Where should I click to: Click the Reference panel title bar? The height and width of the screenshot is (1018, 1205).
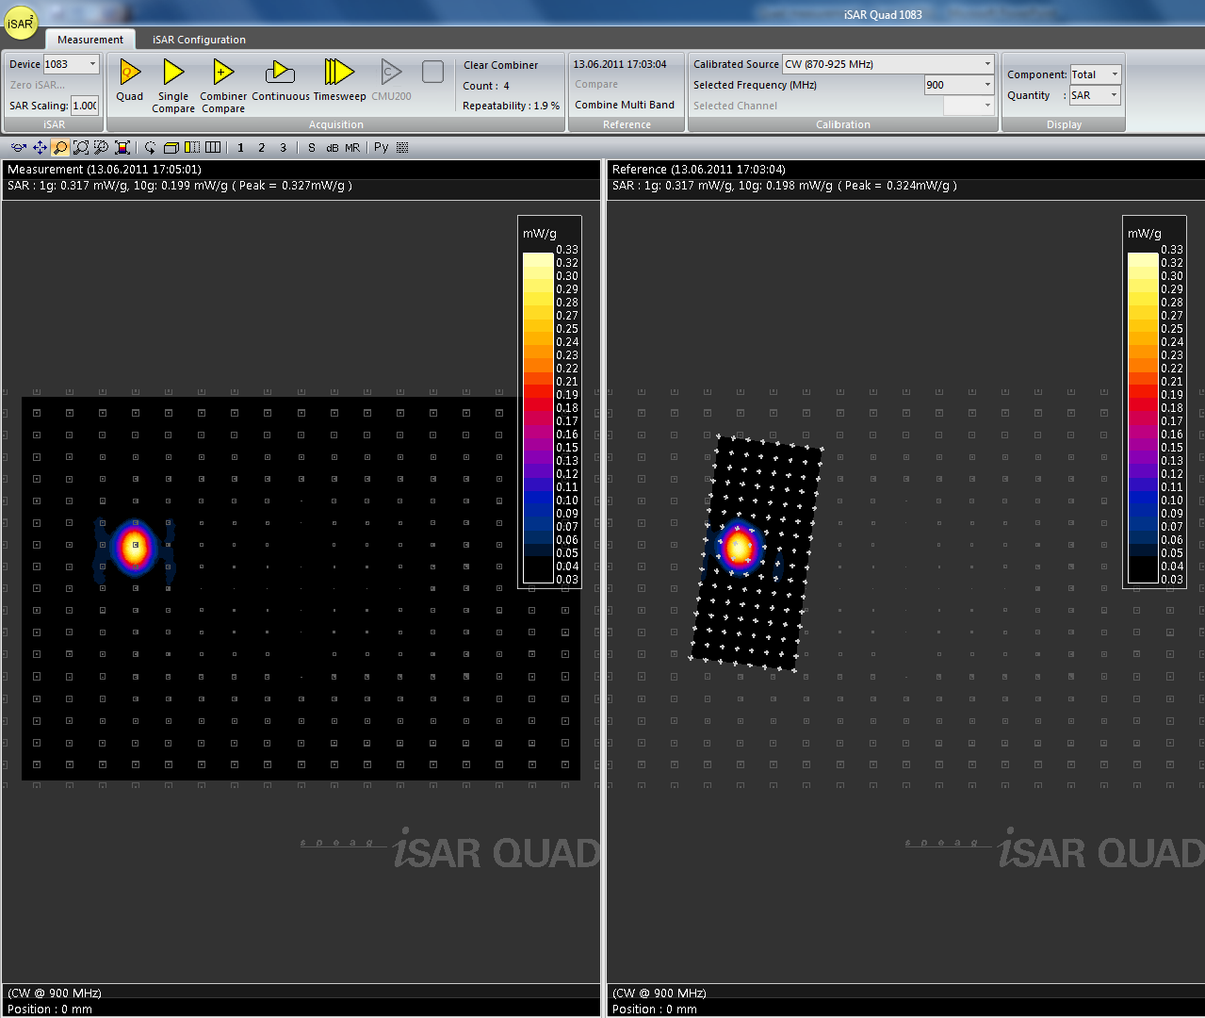pos(905,170)
